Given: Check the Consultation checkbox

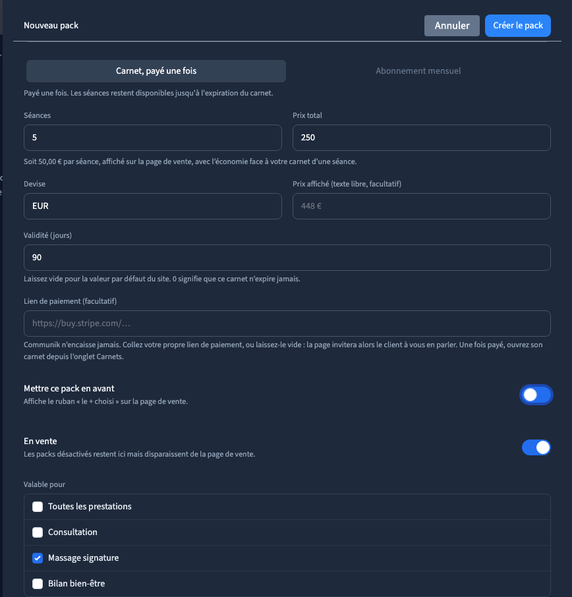Looking at the screenshot, I should 38,532.
